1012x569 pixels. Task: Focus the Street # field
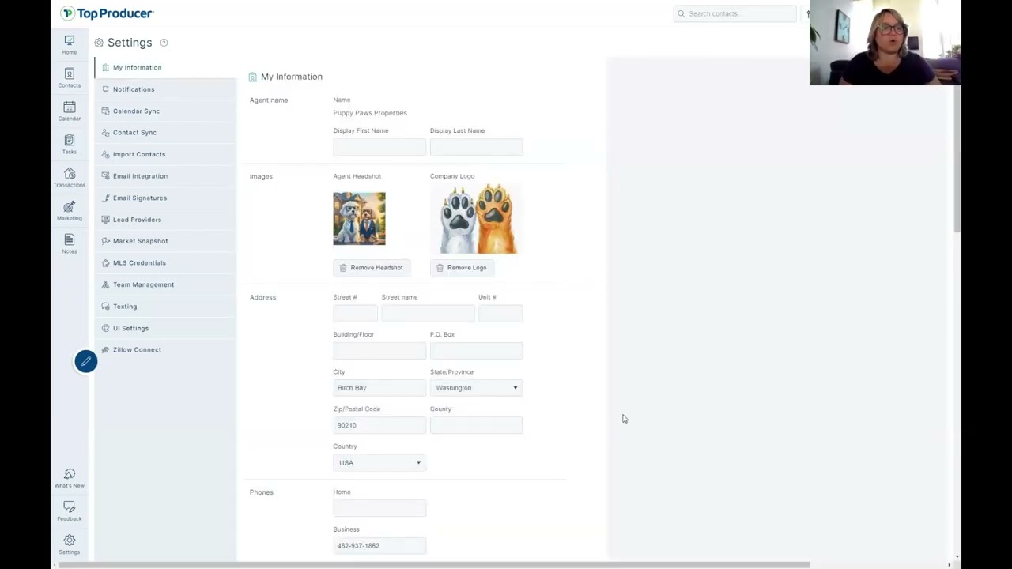click(355, 313)
